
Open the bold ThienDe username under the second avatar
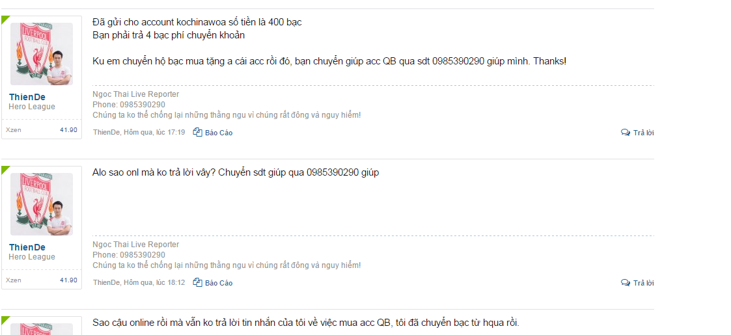coord(27,247)
